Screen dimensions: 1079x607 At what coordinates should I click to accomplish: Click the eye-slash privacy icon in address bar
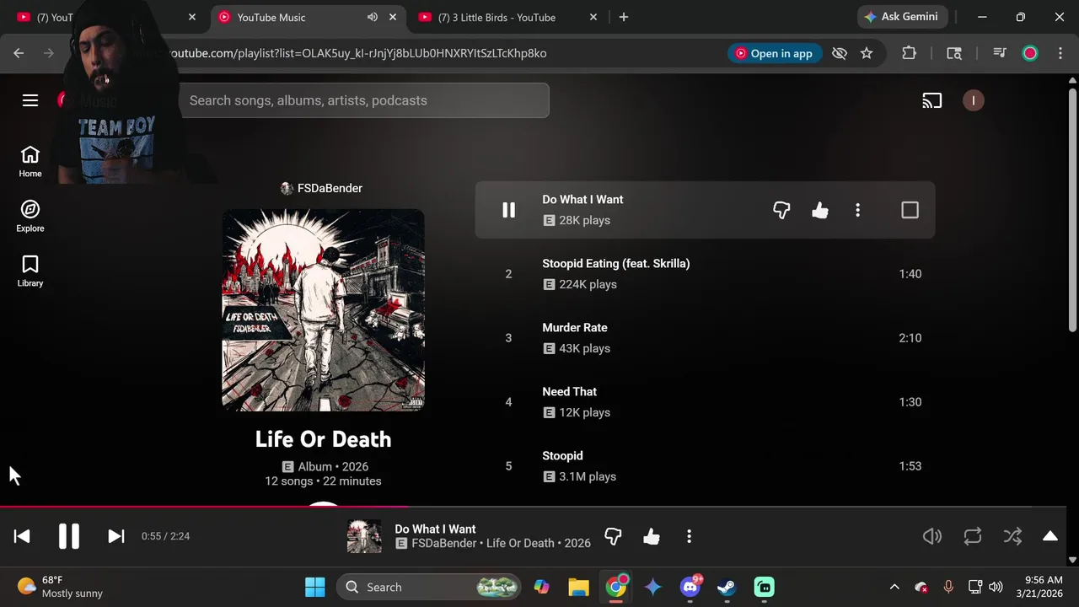840,53
